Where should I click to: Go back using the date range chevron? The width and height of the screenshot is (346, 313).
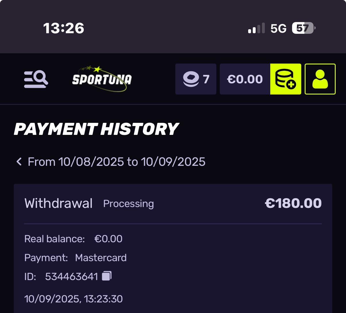click(x=19, y=162)
